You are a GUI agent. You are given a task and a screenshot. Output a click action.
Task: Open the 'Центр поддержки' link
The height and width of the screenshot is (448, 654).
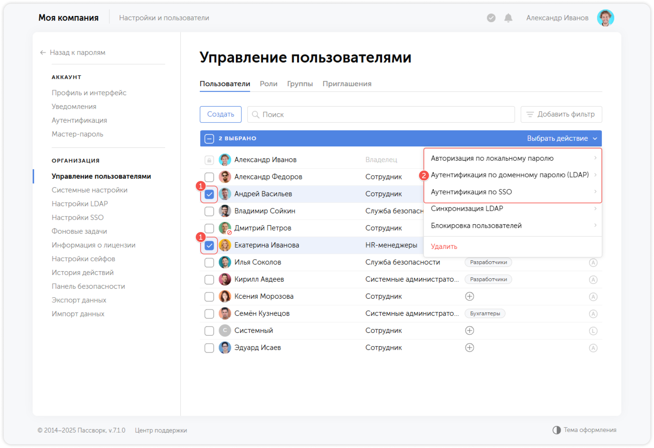[x=161, y=430]
